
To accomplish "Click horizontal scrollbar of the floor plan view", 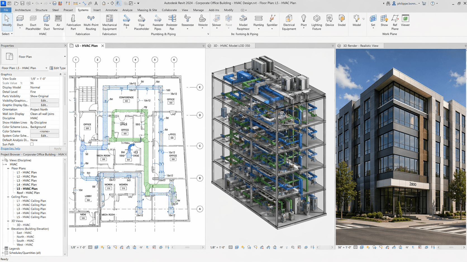I will click(188, 247).
